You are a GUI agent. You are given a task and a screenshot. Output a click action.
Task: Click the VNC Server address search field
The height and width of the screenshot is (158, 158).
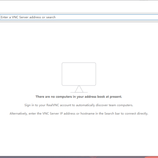(79, 17)
